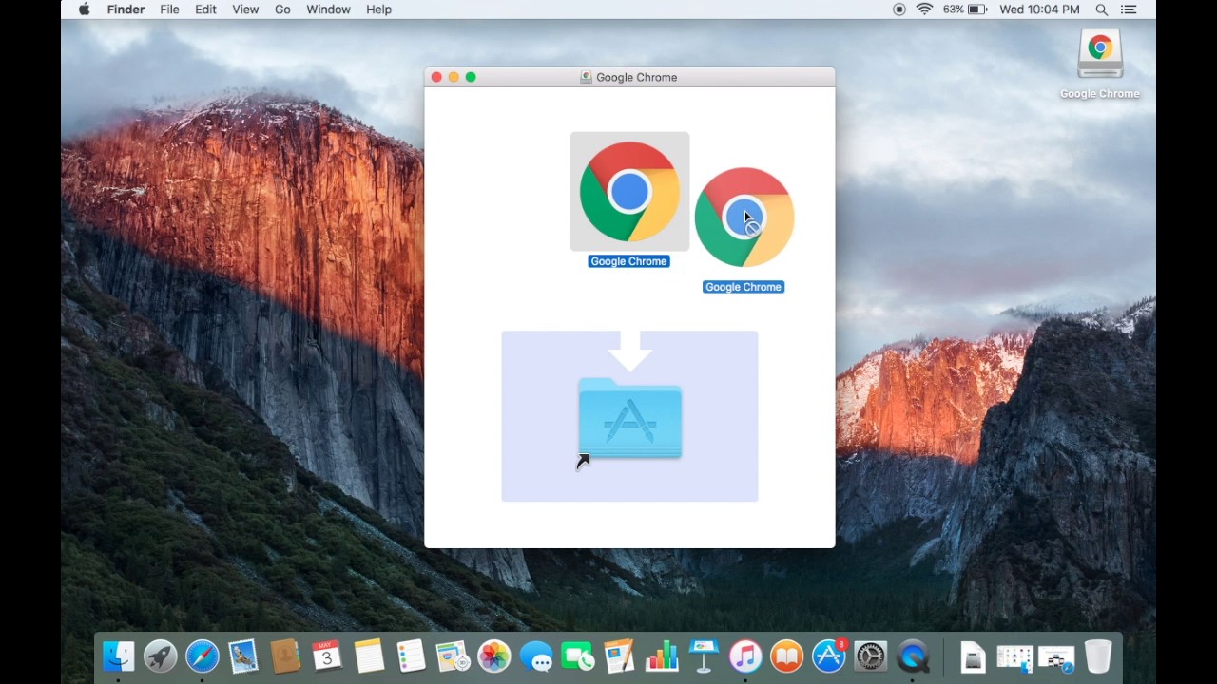Launch the Mail app
The image size is (1217, 684).
[x=242, y=655]
